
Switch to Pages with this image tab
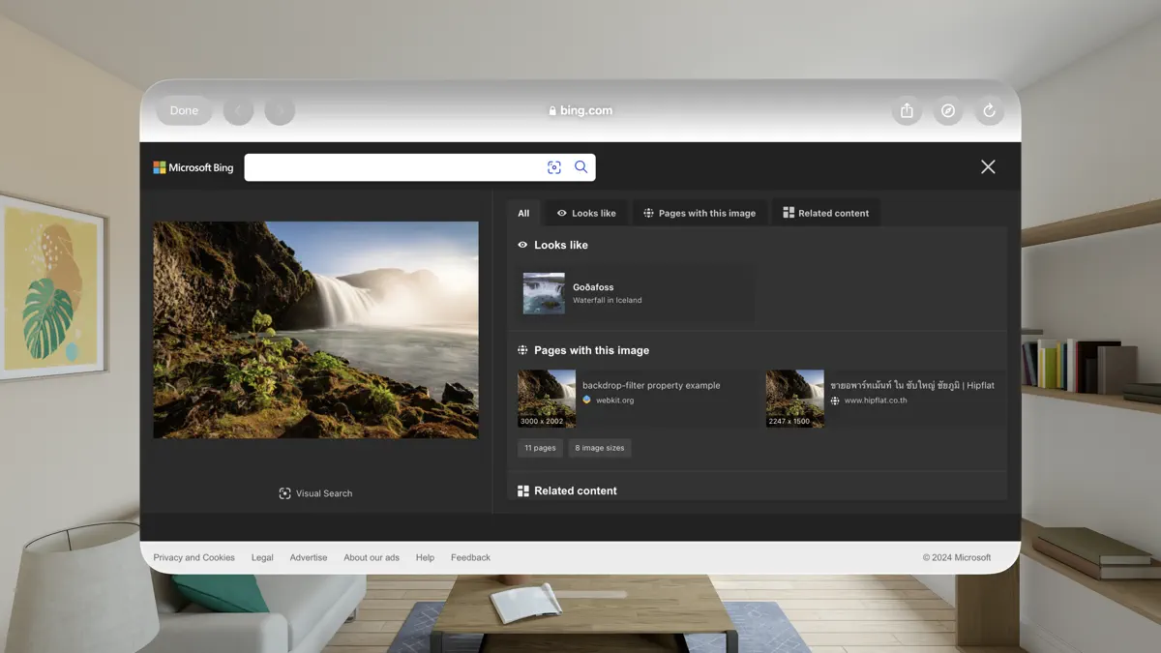pos(700,213)
